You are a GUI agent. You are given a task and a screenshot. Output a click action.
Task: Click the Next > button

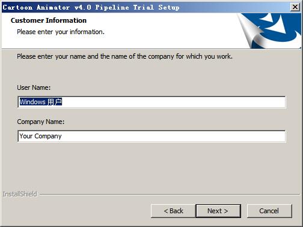[x=218, y=211]
